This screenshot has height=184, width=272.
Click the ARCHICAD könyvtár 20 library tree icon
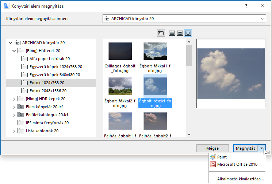[x=17, y=43]
